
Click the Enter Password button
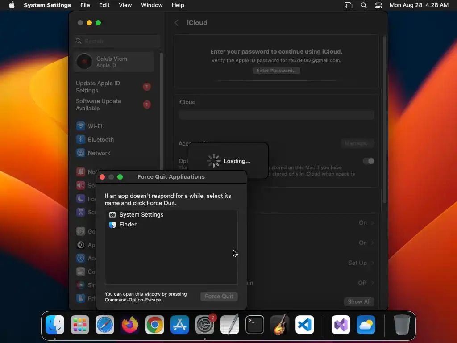pyautogui.click(x=276, y=71)
